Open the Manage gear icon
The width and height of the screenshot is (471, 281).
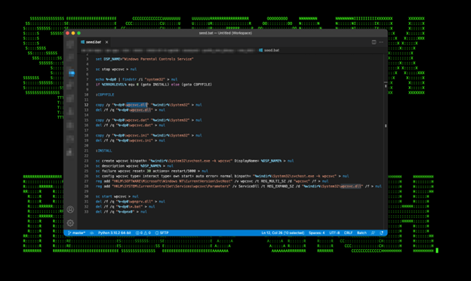(70, 223)
